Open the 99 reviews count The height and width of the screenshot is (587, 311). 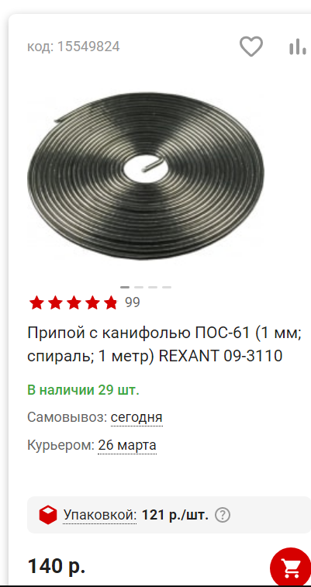pyautogui.click(x=133, y=302)
